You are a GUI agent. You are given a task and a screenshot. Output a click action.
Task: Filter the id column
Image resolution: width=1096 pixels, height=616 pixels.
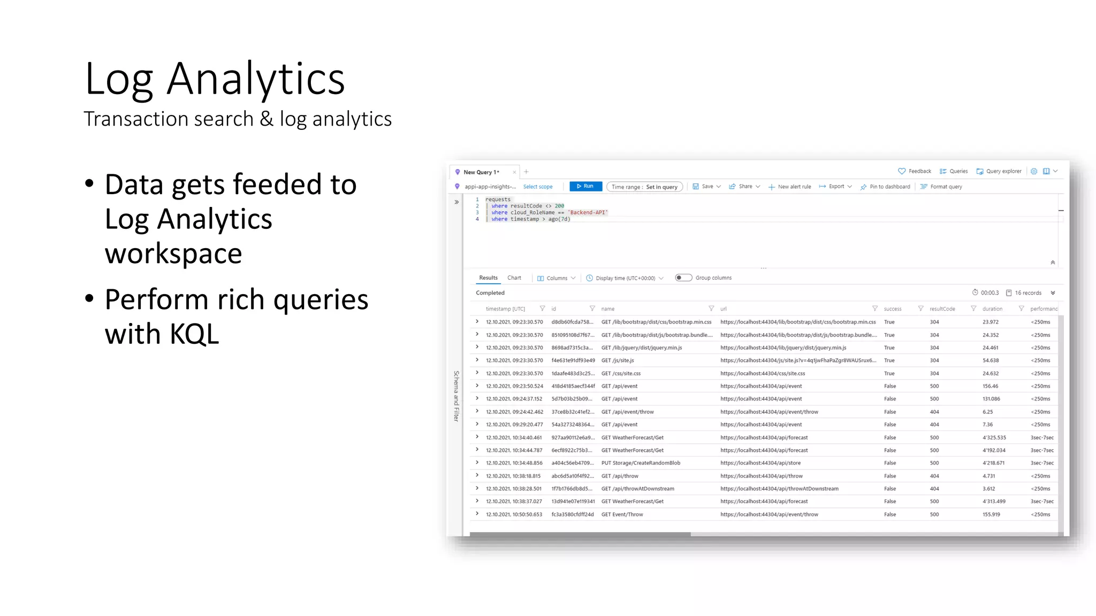pyautogui.click(x=592, y=309)
